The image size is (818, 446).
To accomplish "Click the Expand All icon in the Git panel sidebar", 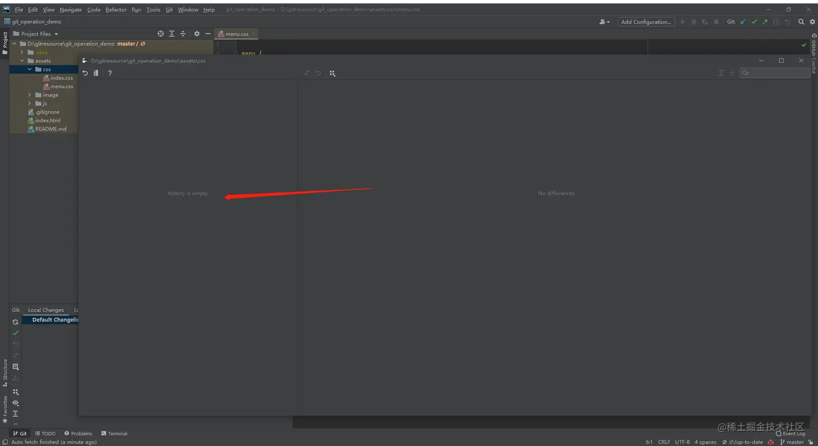I will coord(15,414).
